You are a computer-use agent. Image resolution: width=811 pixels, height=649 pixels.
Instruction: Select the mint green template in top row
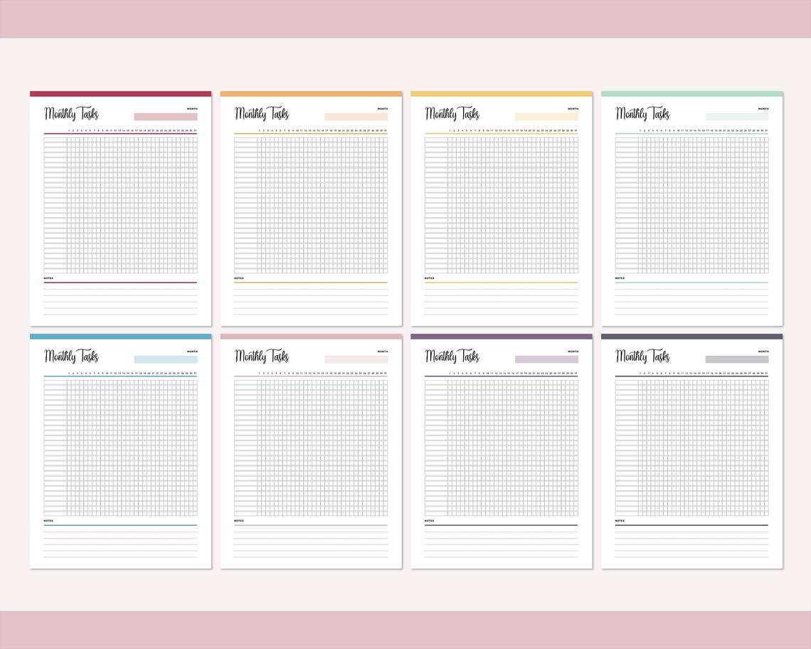click(691, 206)
